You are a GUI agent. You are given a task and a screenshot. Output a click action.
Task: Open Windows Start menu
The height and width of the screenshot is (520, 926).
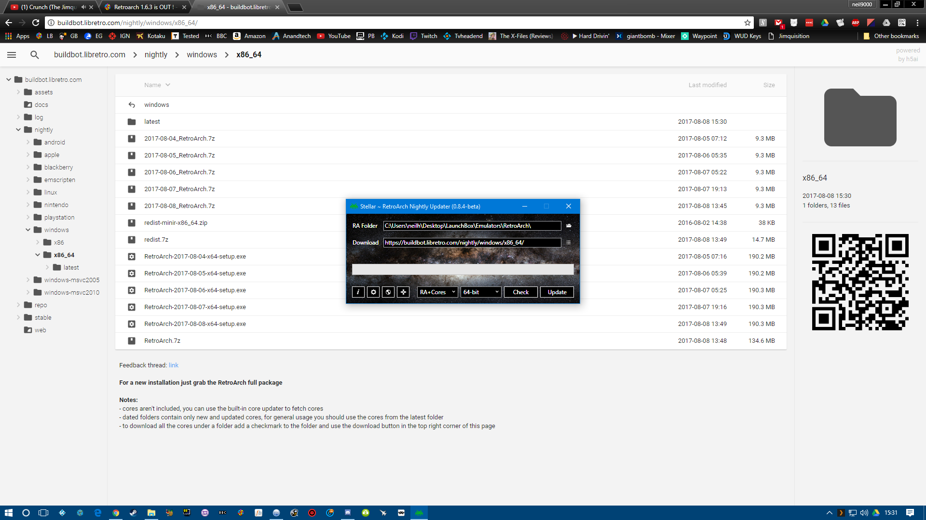coord(8,513)
